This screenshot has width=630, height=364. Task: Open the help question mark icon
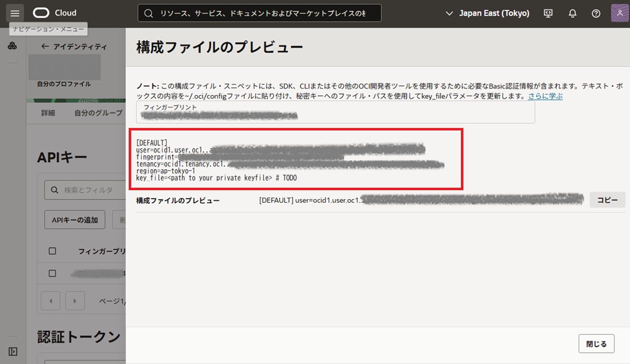596,13
